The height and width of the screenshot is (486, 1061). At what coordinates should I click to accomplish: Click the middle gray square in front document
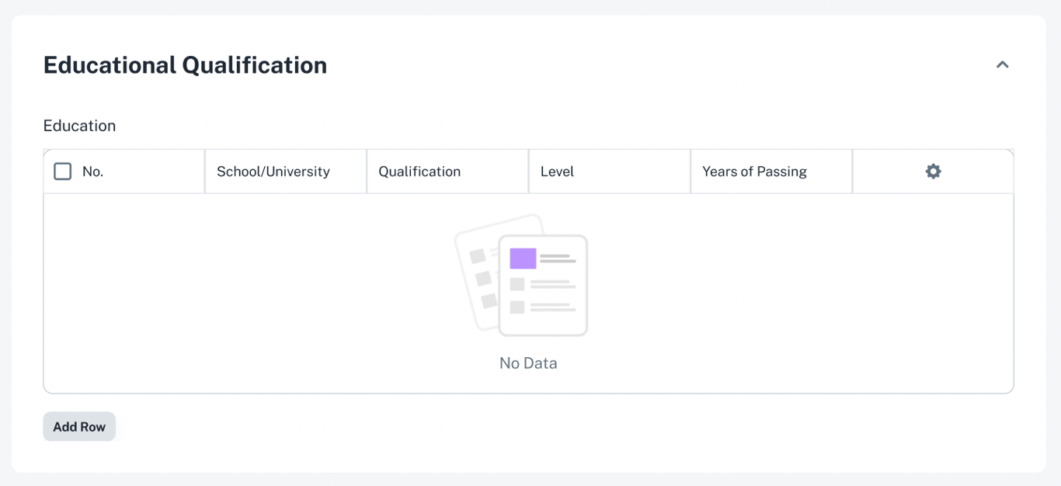pos(517,284)
